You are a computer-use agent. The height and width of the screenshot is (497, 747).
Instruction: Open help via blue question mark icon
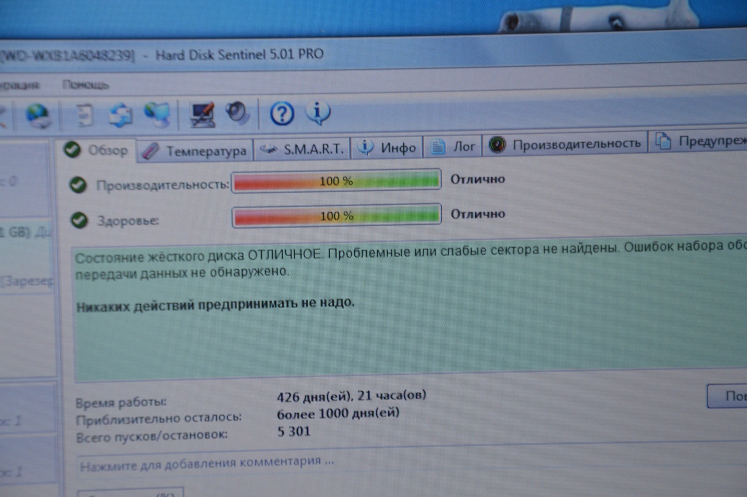pyautogui.click(x=282, y=113)
